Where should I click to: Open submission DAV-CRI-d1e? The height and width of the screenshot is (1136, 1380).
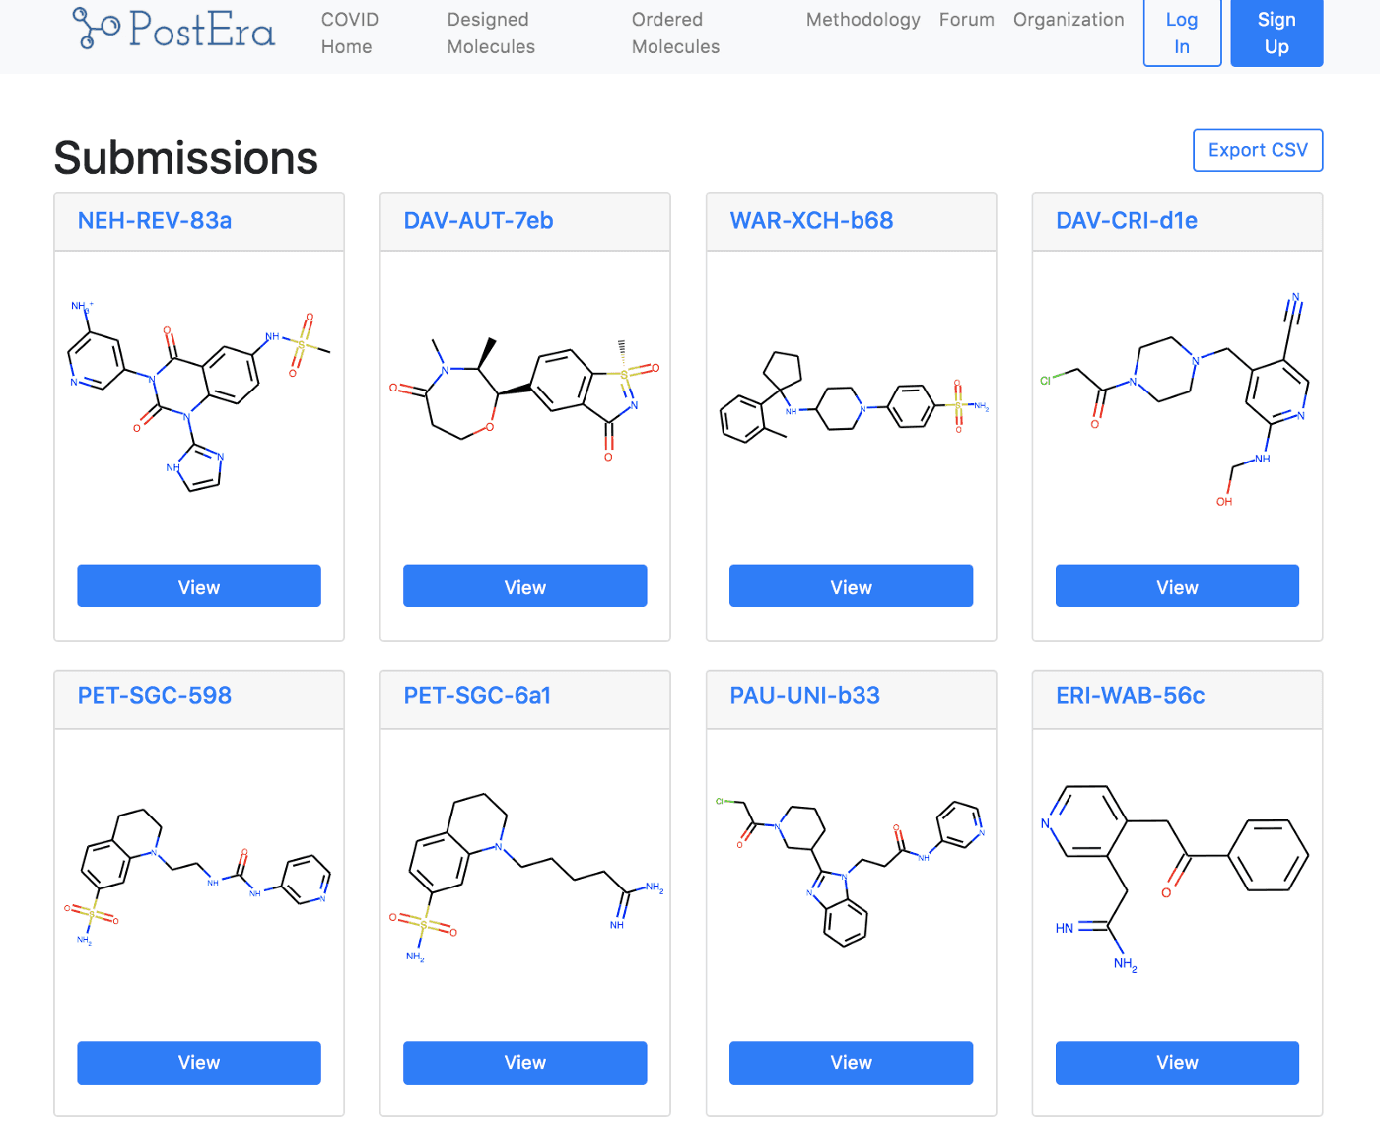tap(1126, 221)
